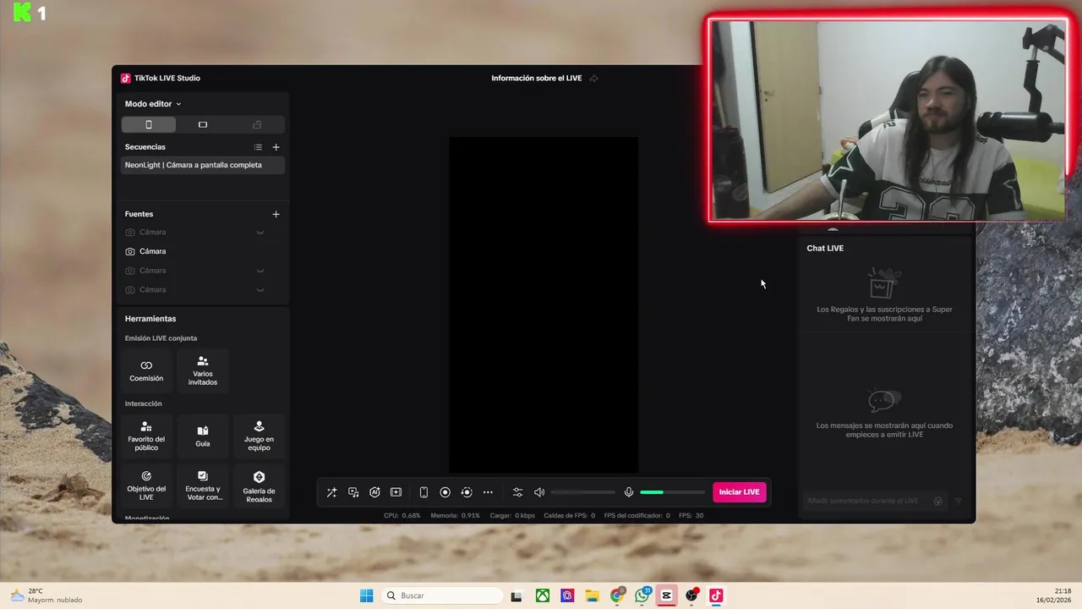Add a new sequence with Secuencias plus
This screenshot has height=609, width=1082.
[x=276, y=147]
